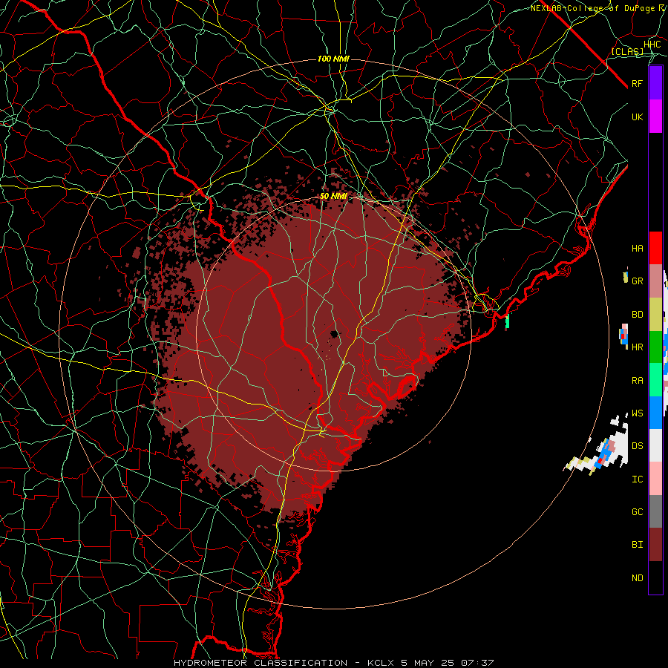Screen dimensions: 668x668
Task: Click the HA red legend swatch
Action: 655,248
